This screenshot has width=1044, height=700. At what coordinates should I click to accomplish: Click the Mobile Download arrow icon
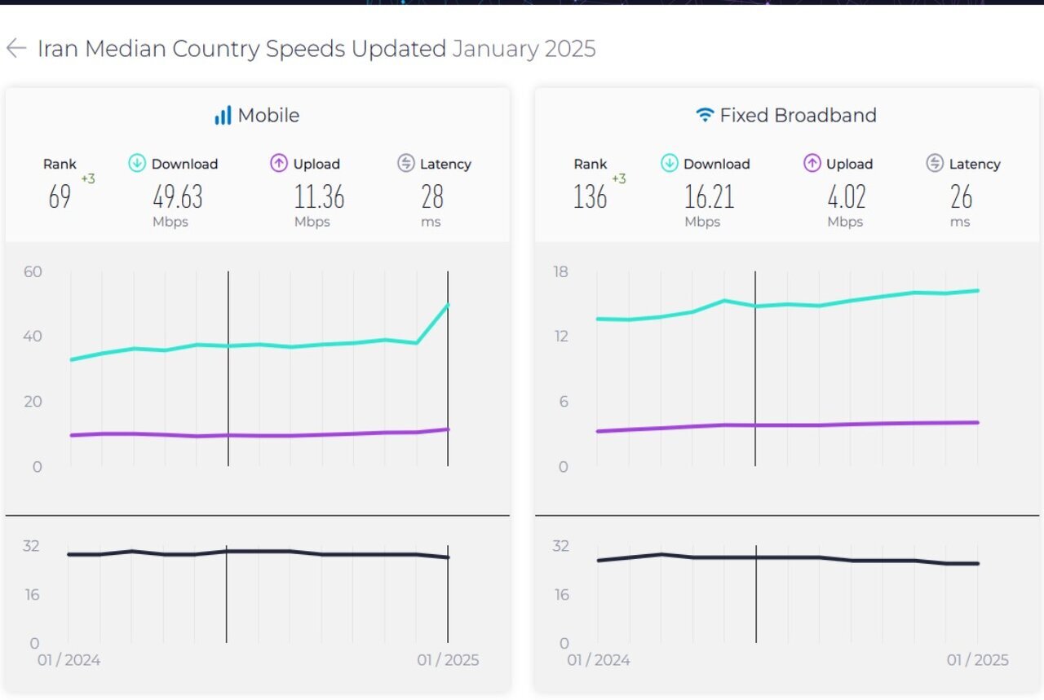(x=137, y=164)
